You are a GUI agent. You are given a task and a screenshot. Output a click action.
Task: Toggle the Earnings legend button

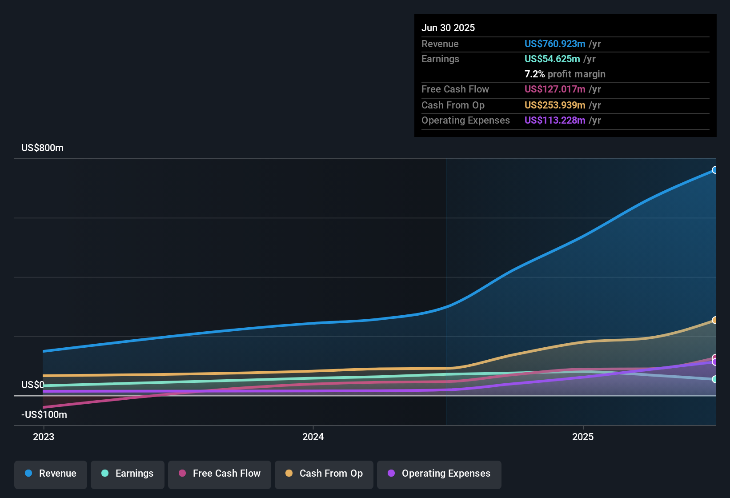tap(128, 475)
